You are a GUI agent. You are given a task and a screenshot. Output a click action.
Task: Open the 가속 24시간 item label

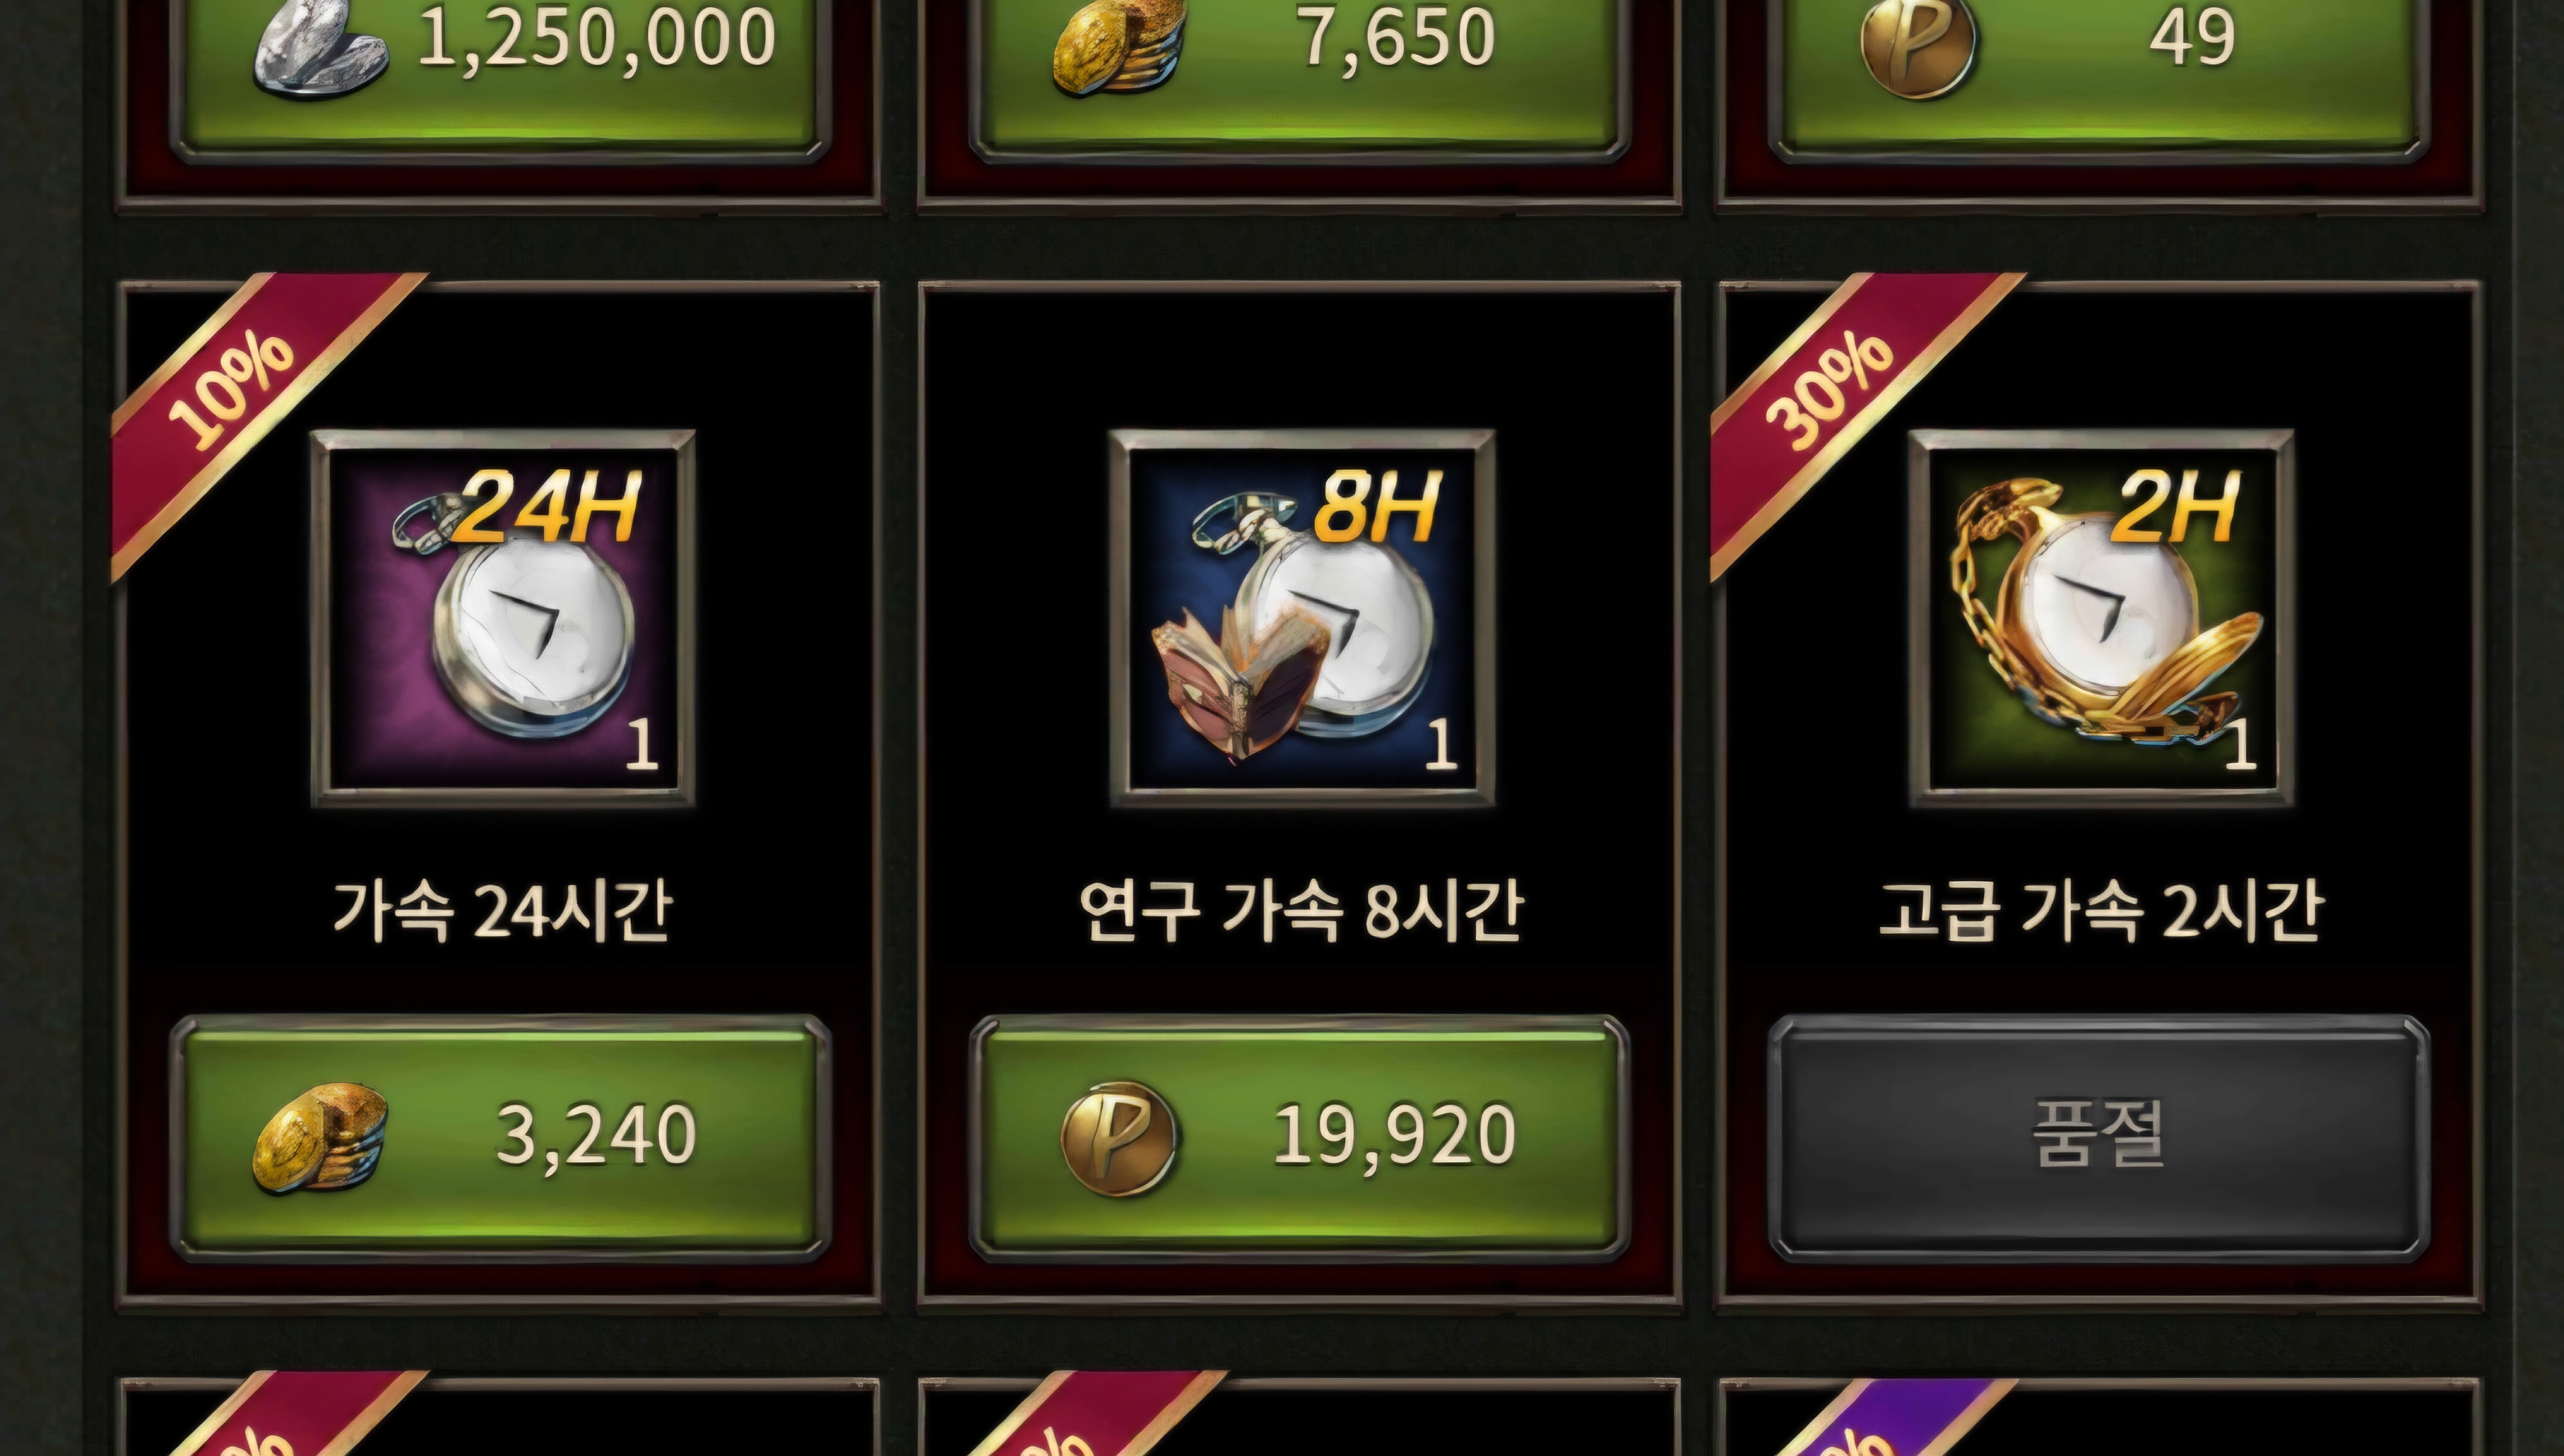(x=502, y=911)
